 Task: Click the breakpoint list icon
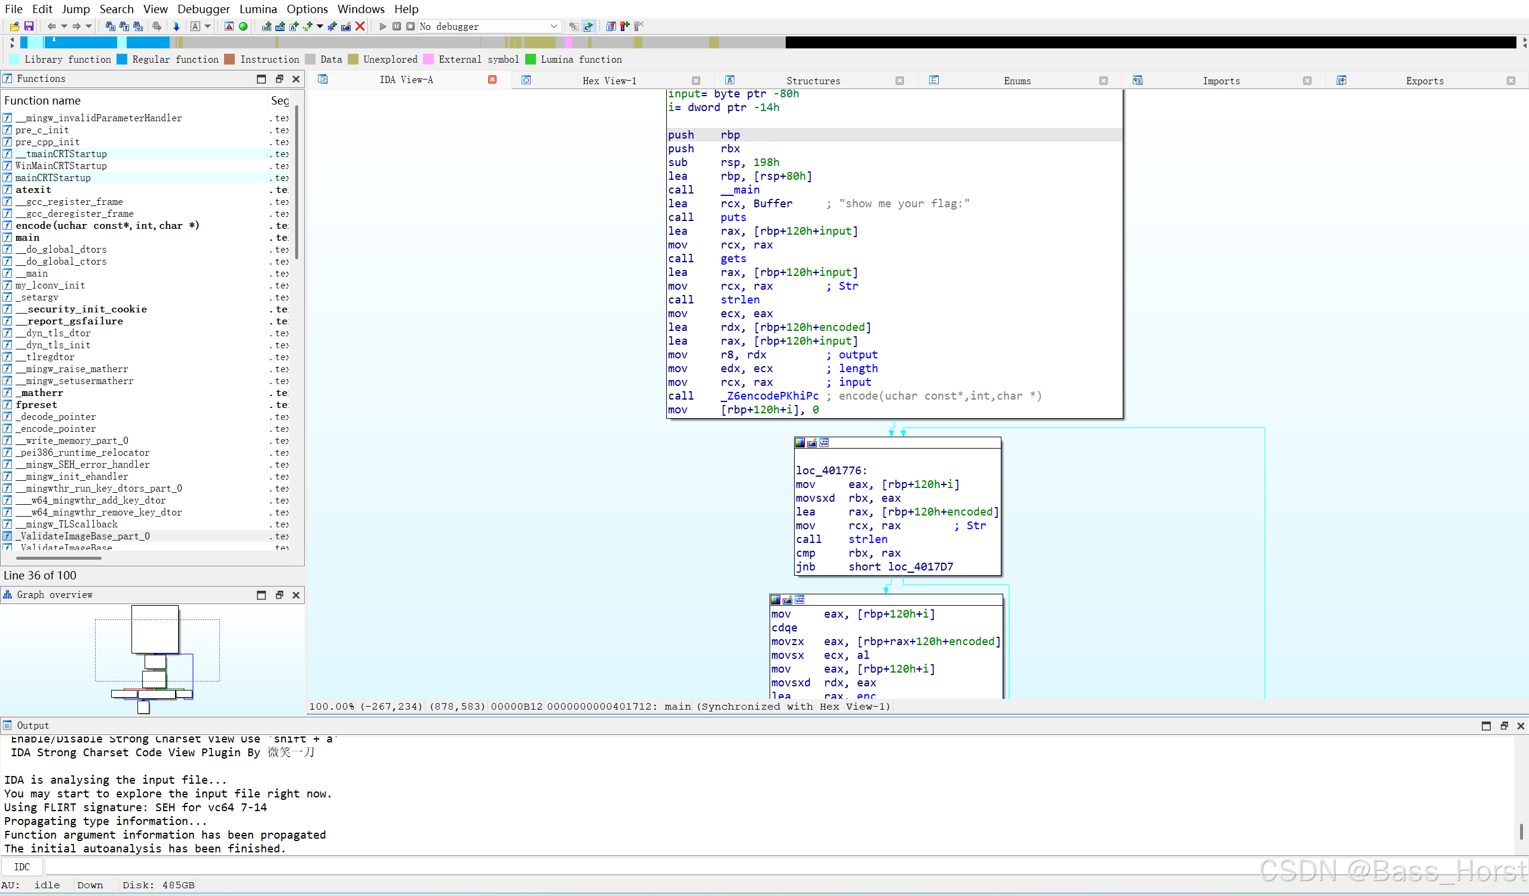coord(611,26)
